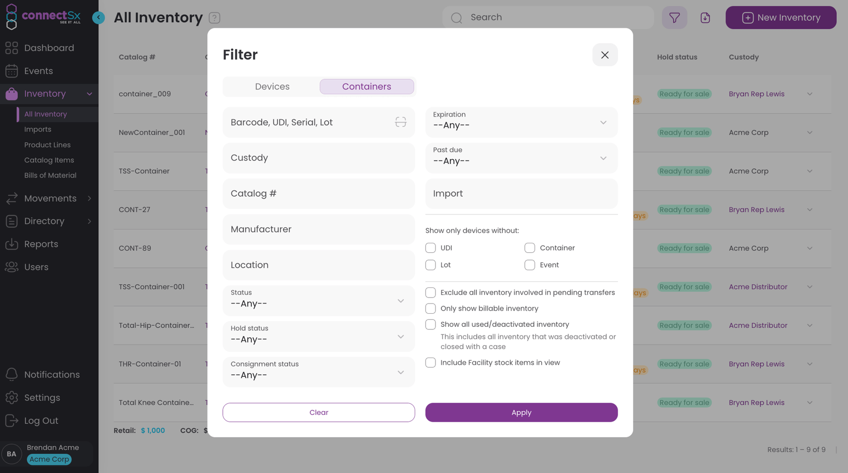The image size is (848, 473).
Task: Enable Include Facility stock items in view
Action: pos(431,362)
